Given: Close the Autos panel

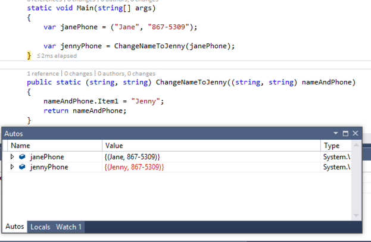Looking at the screenshot, I should [356, 133].
